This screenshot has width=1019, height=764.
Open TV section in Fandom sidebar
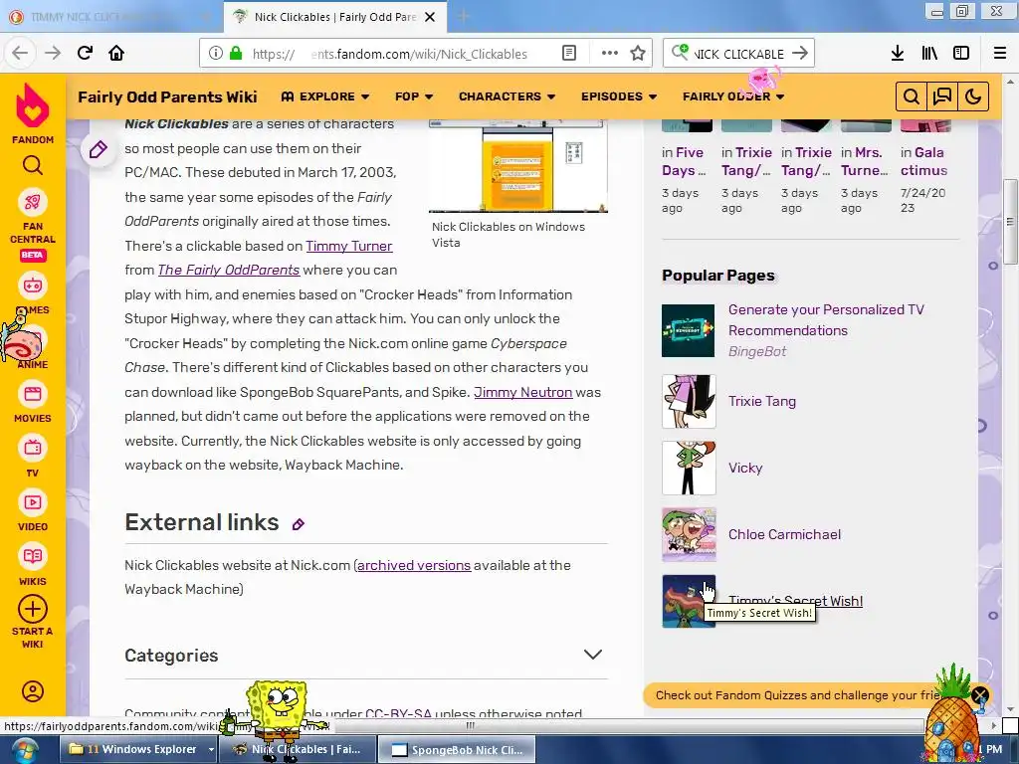pos(33,458)
